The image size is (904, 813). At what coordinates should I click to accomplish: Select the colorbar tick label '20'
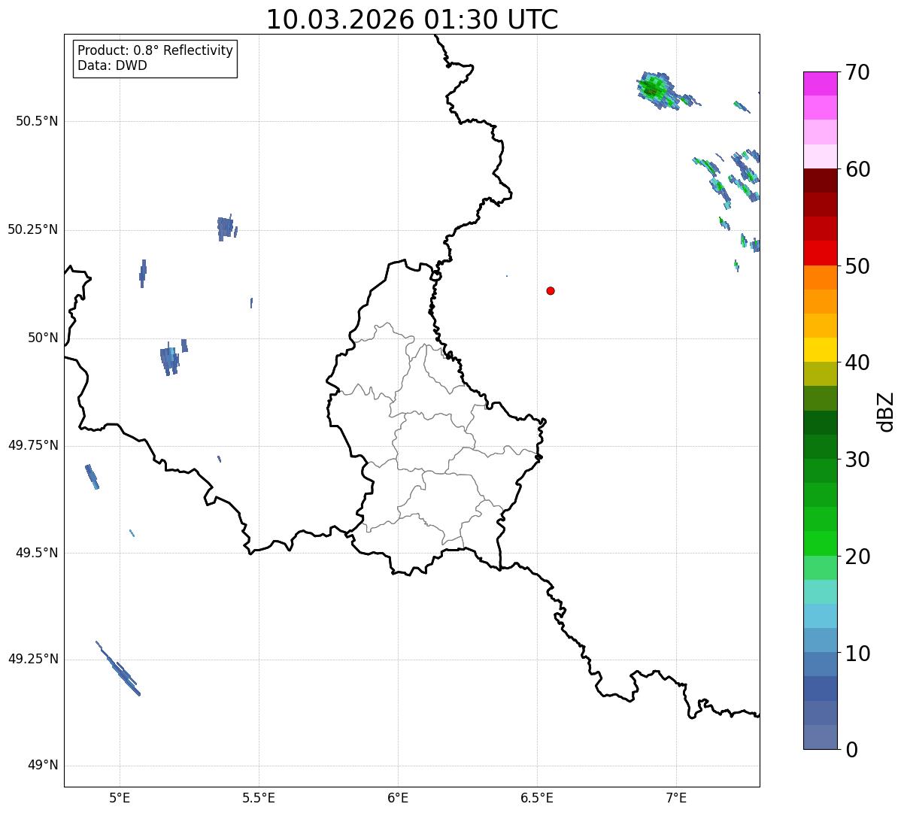[x=857, y=557]
